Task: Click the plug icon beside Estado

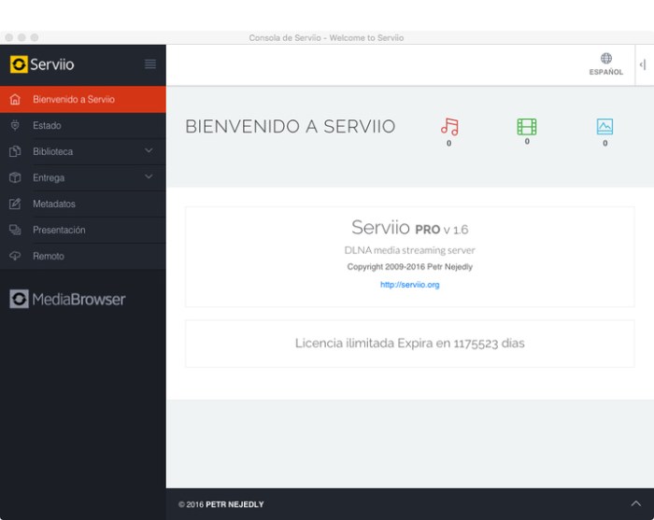Action: (x=15, y=125)
